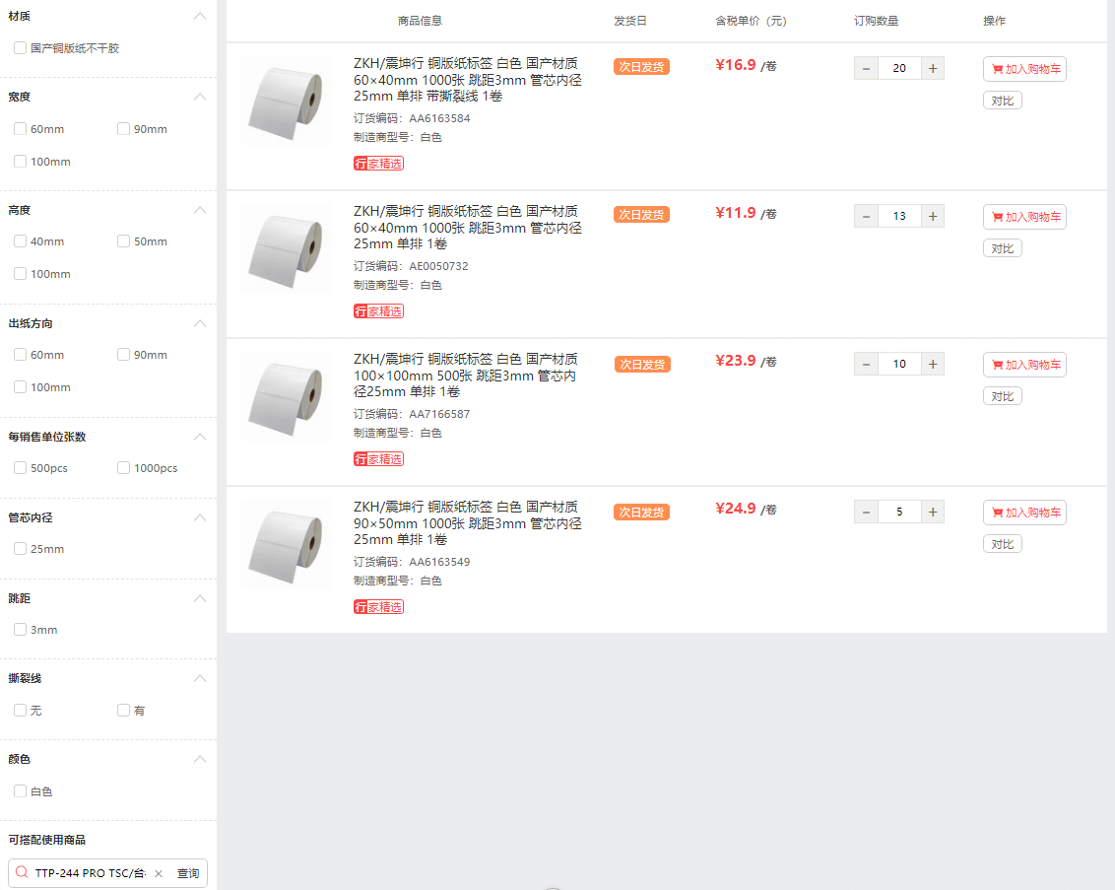Tick the 1000pcs filter checkbox

coord(124,467)
